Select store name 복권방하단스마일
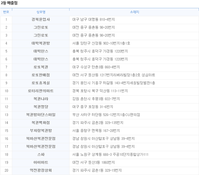 pos(41,115)
